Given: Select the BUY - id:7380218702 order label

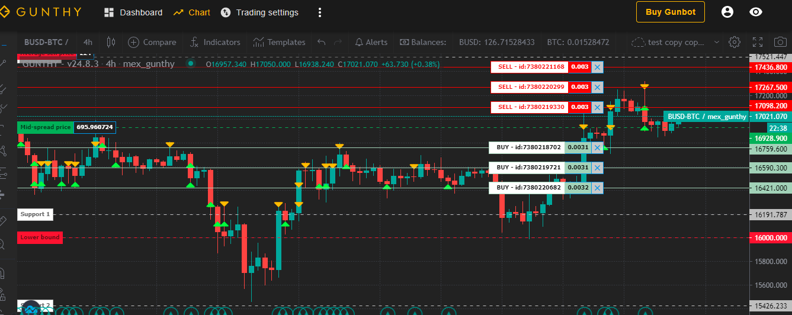Looking at the screenshot, I should pyautogui.click(x=527, y=147).
